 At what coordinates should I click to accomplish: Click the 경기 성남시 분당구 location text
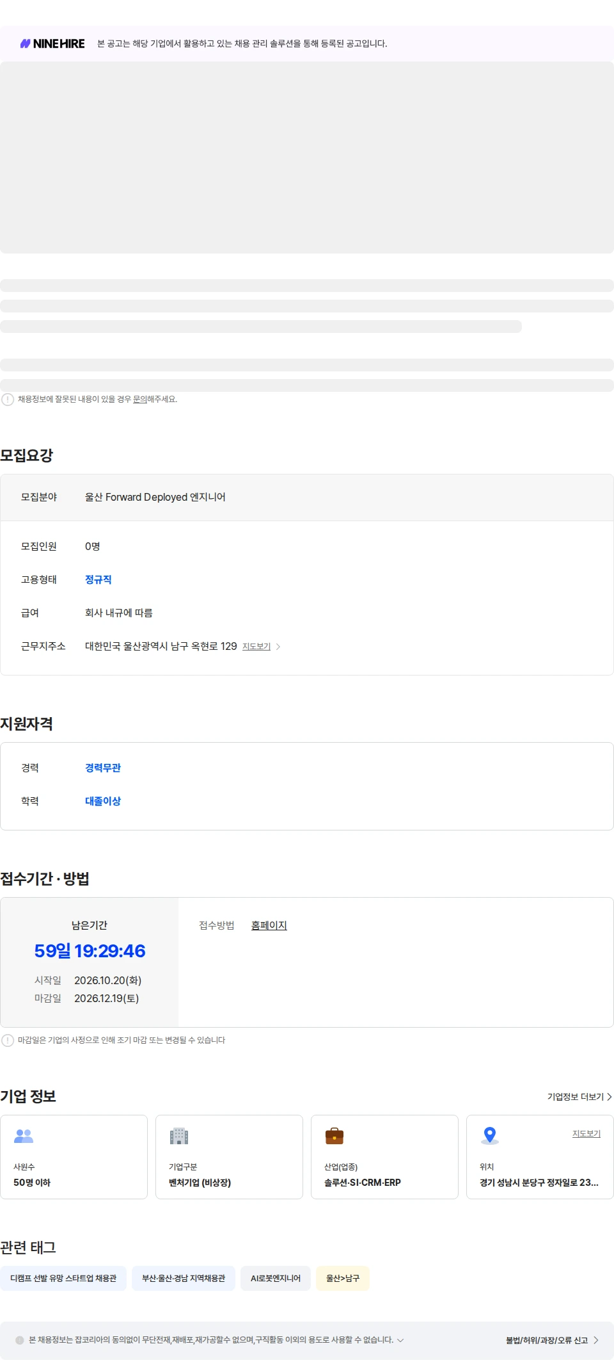click(539, 1183)
